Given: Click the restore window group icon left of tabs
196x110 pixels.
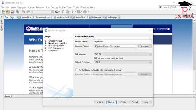Looking at the screenshot, I should click(2, 17).
